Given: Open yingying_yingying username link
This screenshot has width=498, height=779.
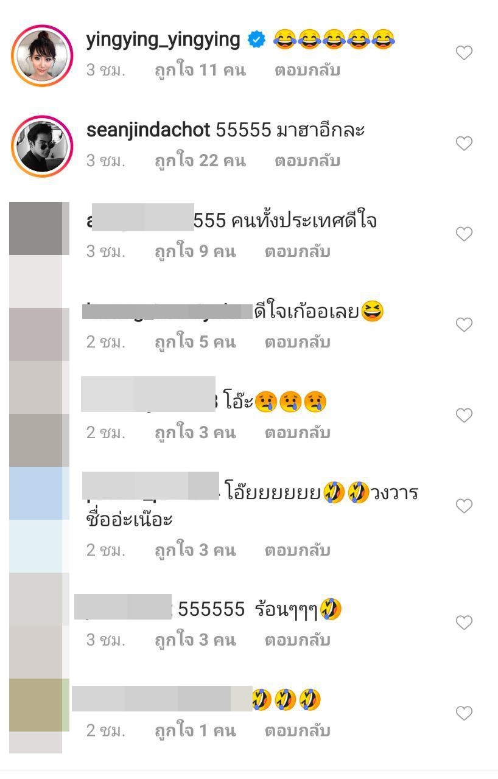Looking at the screenshot, I should (x=163, y=40).
